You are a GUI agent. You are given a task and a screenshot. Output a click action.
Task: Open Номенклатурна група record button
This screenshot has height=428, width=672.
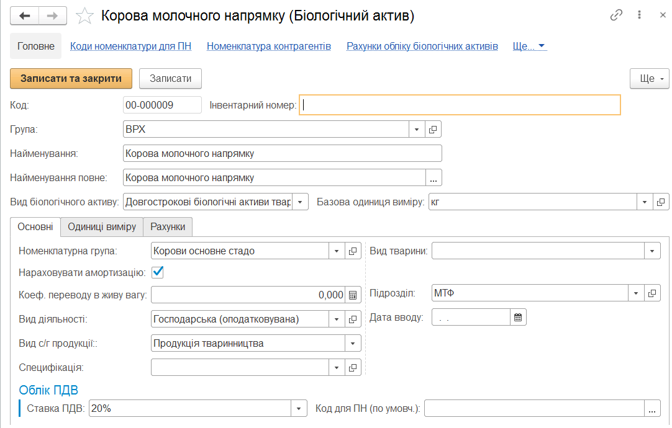[x=353, y=251]
